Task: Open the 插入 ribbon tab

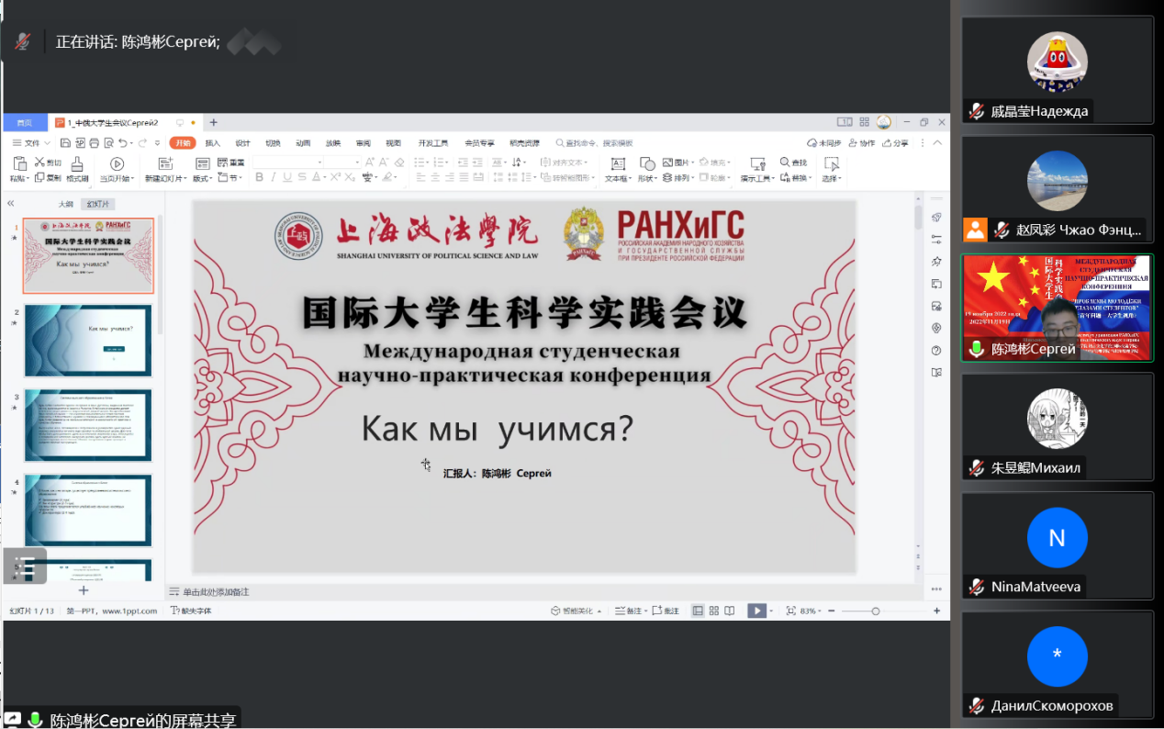Action: point(212,143)
